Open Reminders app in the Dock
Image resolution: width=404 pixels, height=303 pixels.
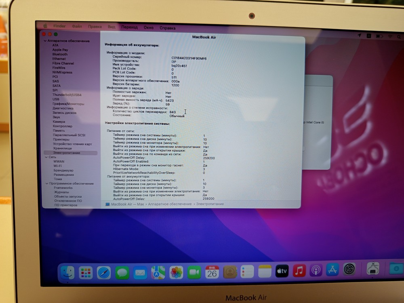pyautogui.click(x=247, y=271)
